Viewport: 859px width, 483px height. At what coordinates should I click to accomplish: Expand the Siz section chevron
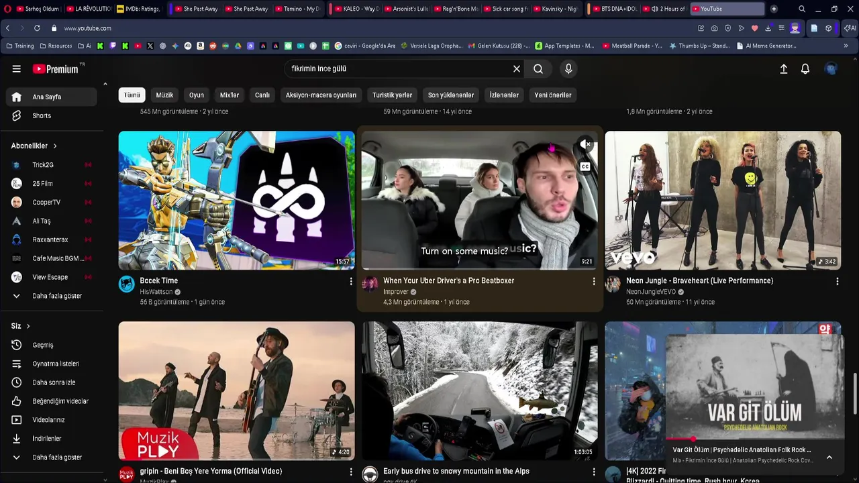click(28, 326)
